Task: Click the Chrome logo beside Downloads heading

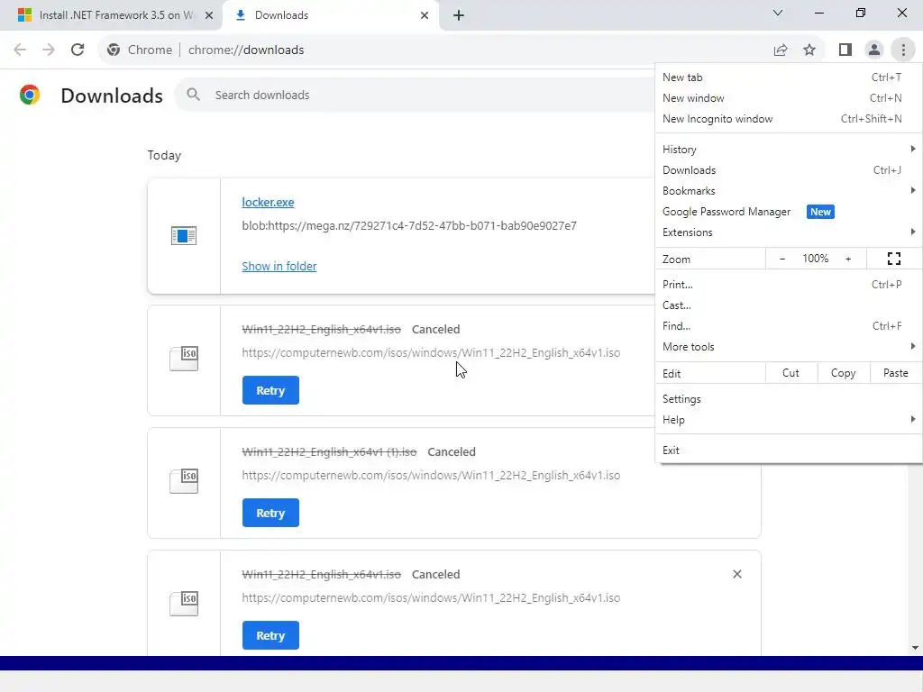Action: [30, 95]
